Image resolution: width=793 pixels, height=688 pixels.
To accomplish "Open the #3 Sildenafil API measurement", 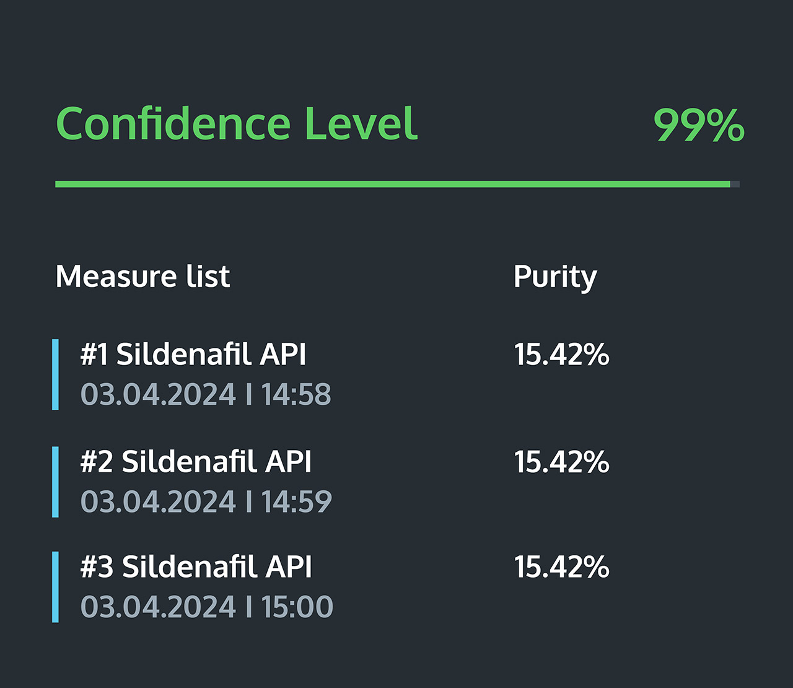I will pyautogui.click(x=196, y=567).
